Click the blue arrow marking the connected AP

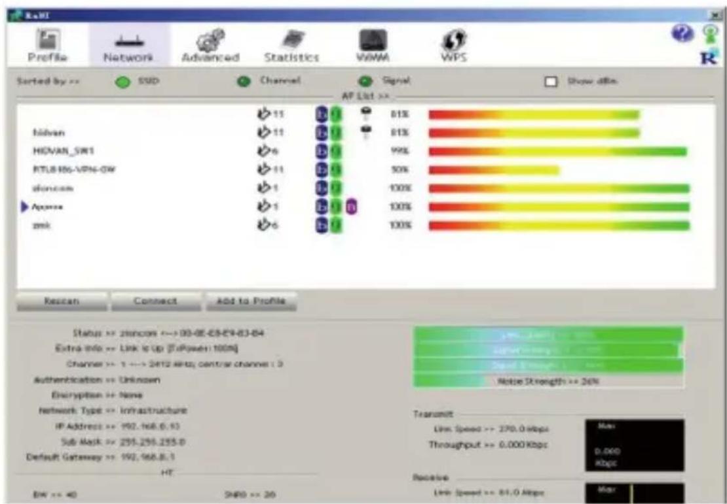click(x=25, y=207)
